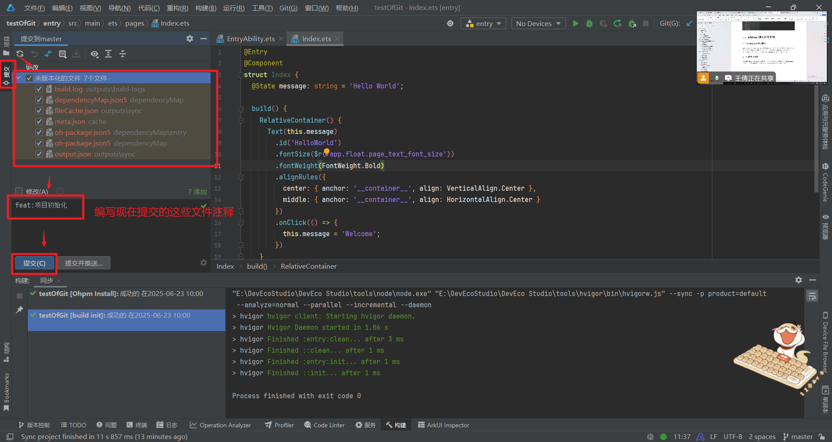
Task: Open the entry module dropdown
Action: coord(484,23)
